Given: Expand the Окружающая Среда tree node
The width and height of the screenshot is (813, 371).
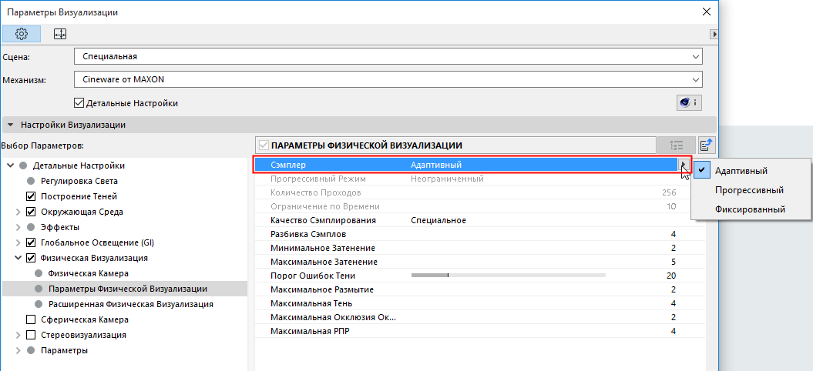Looking at the screenshot, I should tap(18, 212).
